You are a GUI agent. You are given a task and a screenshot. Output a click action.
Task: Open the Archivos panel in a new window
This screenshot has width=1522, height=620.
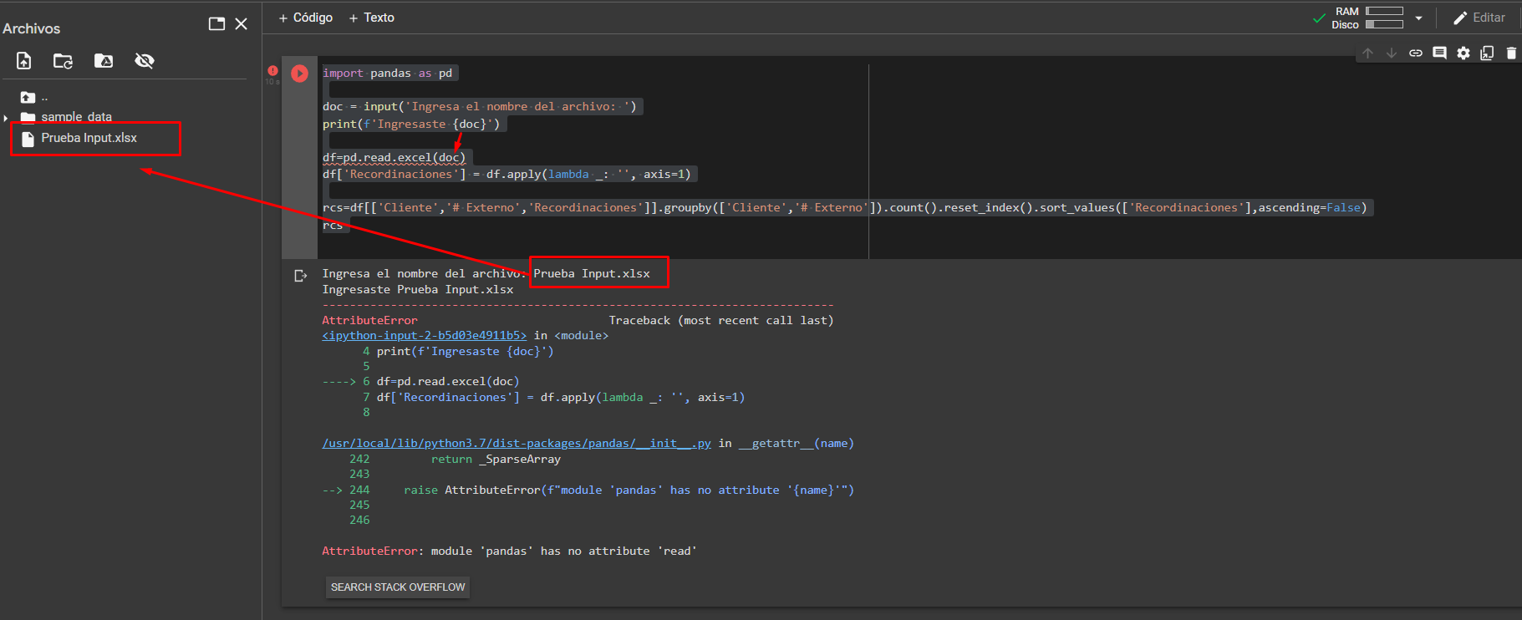[216, 23]
